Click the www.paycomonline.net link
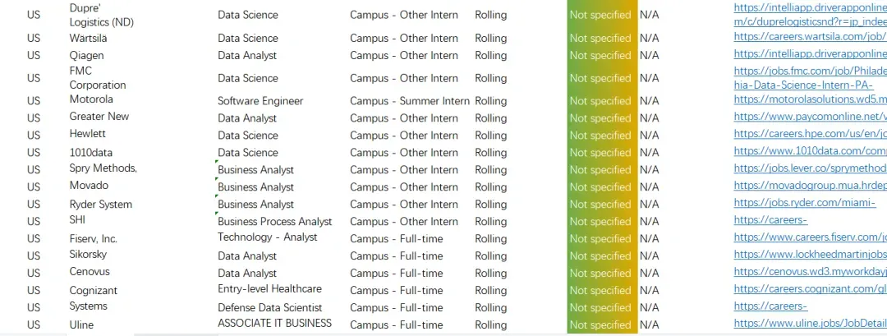887x336 pixels. 810,117
